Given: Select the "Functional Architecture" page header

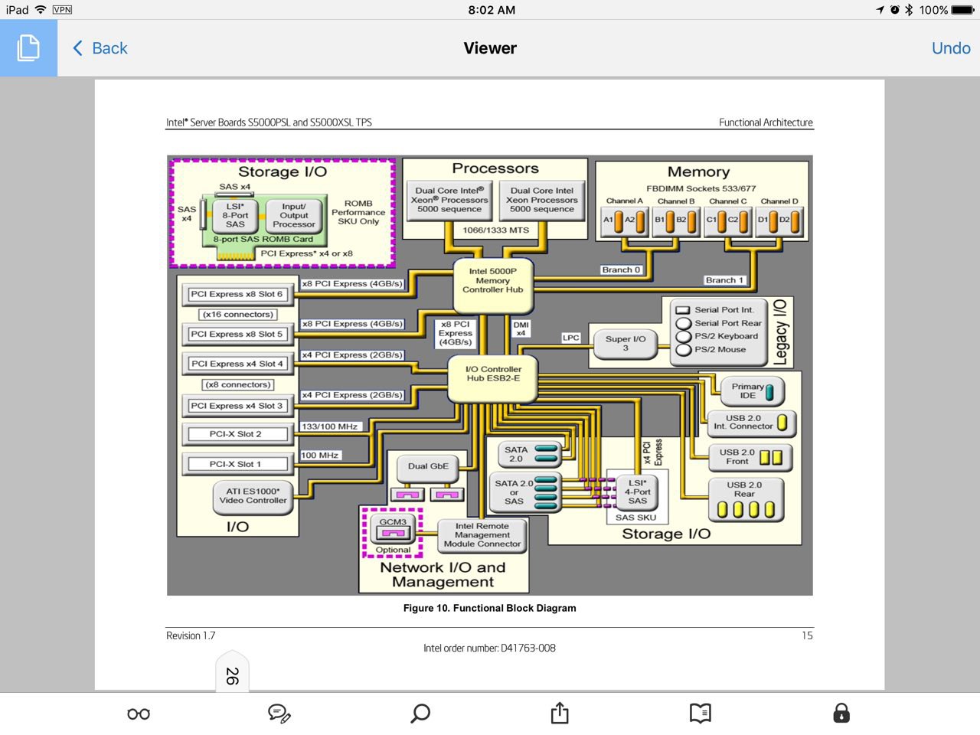Looking at the screenshot, I should [766, 122].
